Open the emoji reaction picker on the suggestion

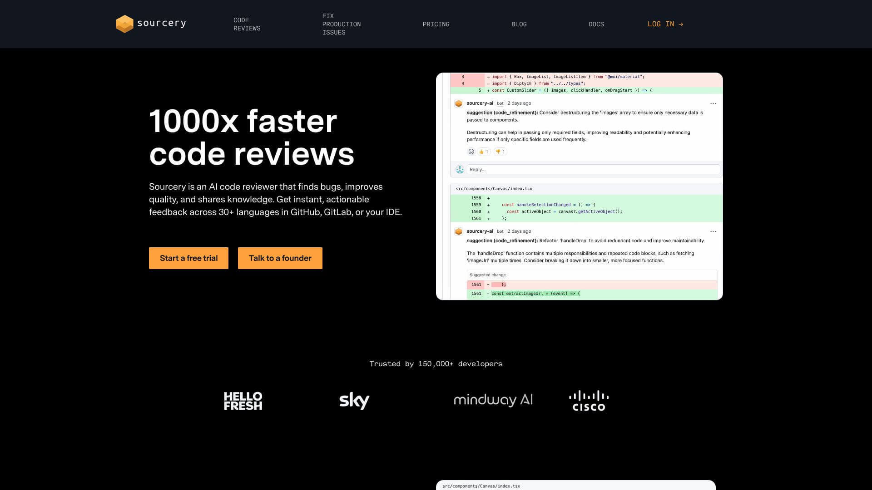tap(471, 152)
